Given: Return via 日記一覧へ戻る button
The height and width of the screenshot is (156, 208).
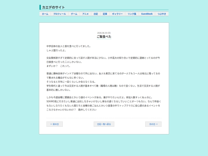Looking at the screenshot, I should [x=104, y=124].
